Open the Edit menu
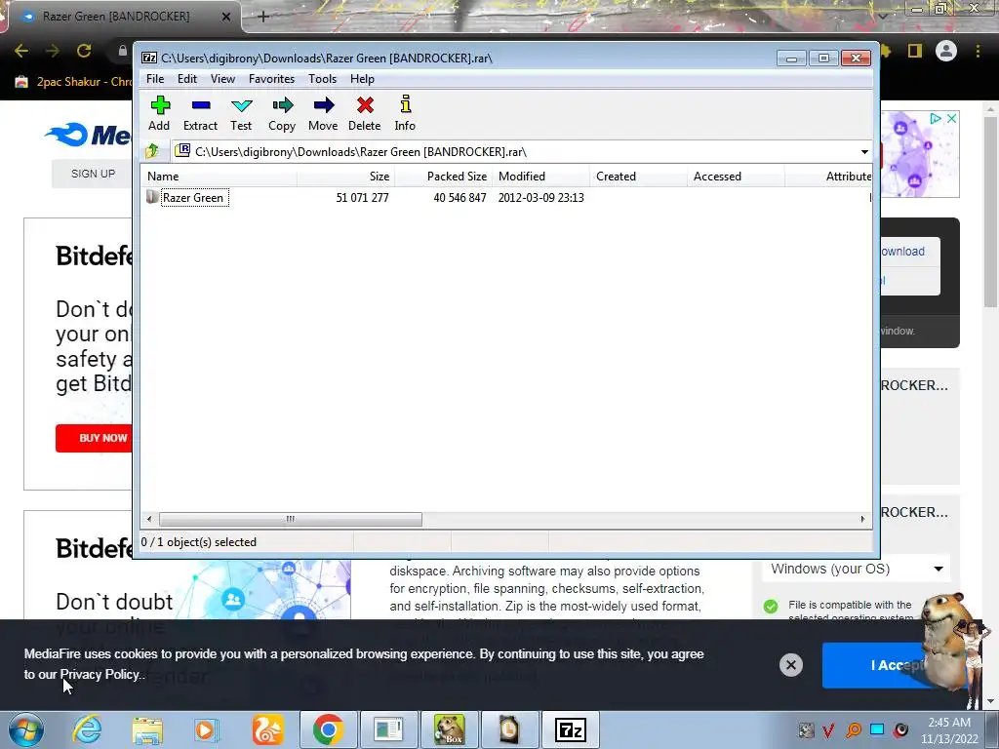Screen dimensions: 999x749 [x=186, y=79]
